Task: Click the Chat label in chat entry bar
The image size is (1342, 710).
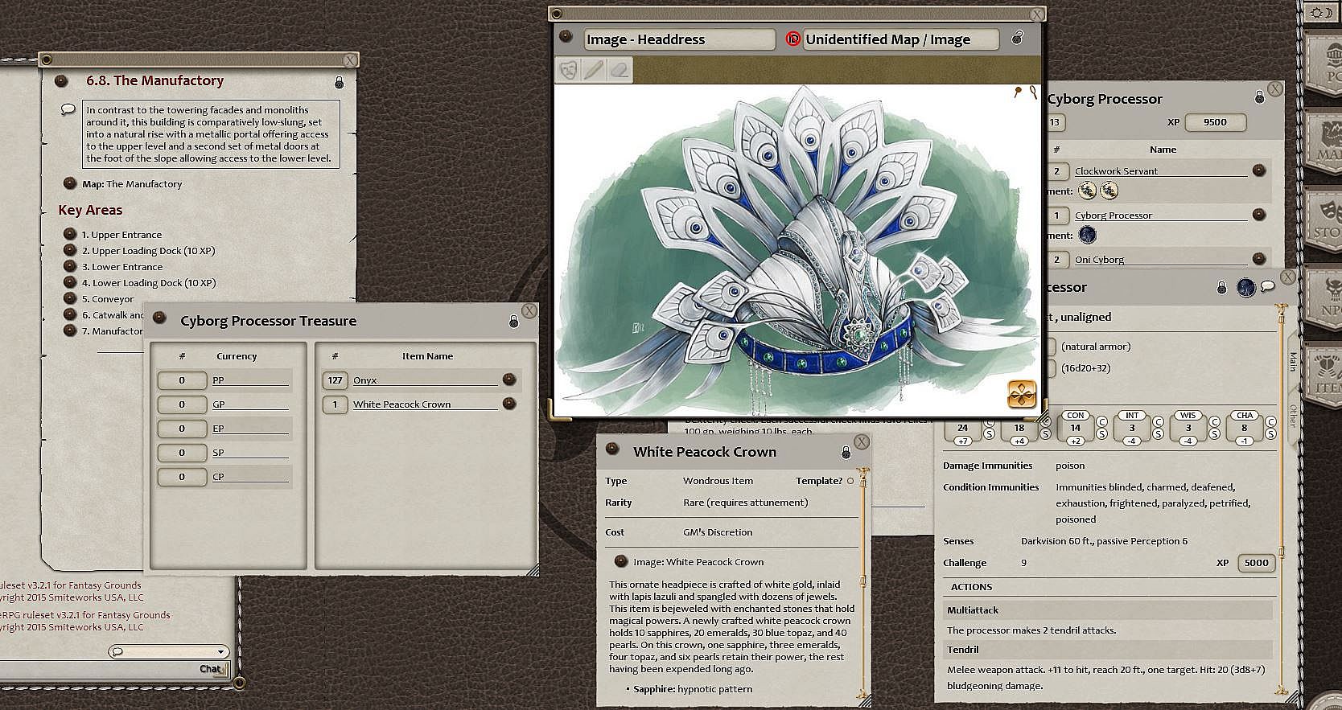Action: [x=211, y=669]
